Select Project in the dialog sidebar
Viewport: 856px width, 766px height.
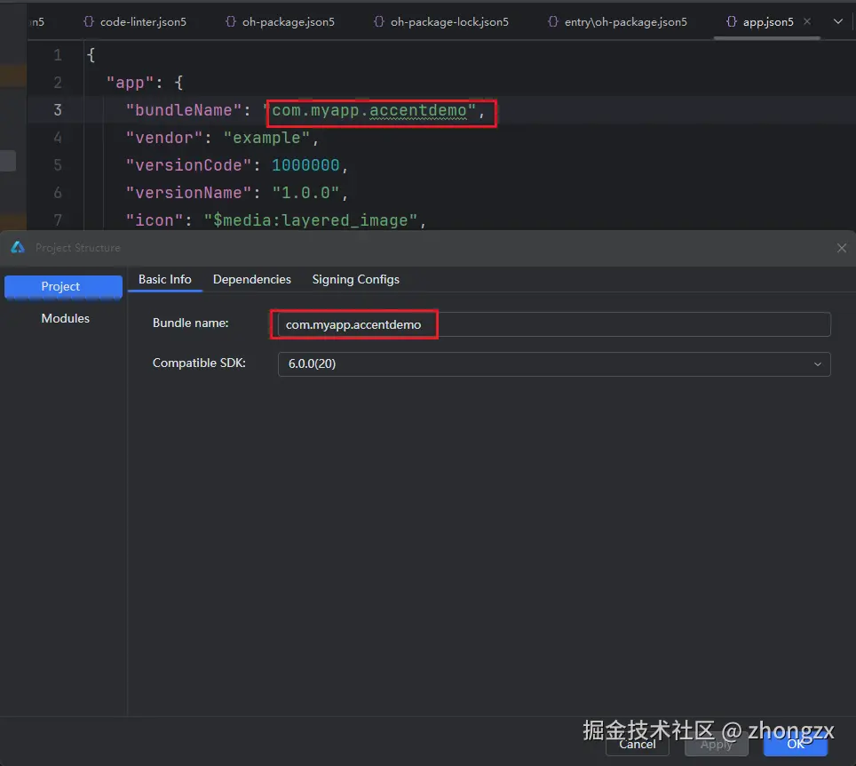pyautogui.click(x=63, y=286)
